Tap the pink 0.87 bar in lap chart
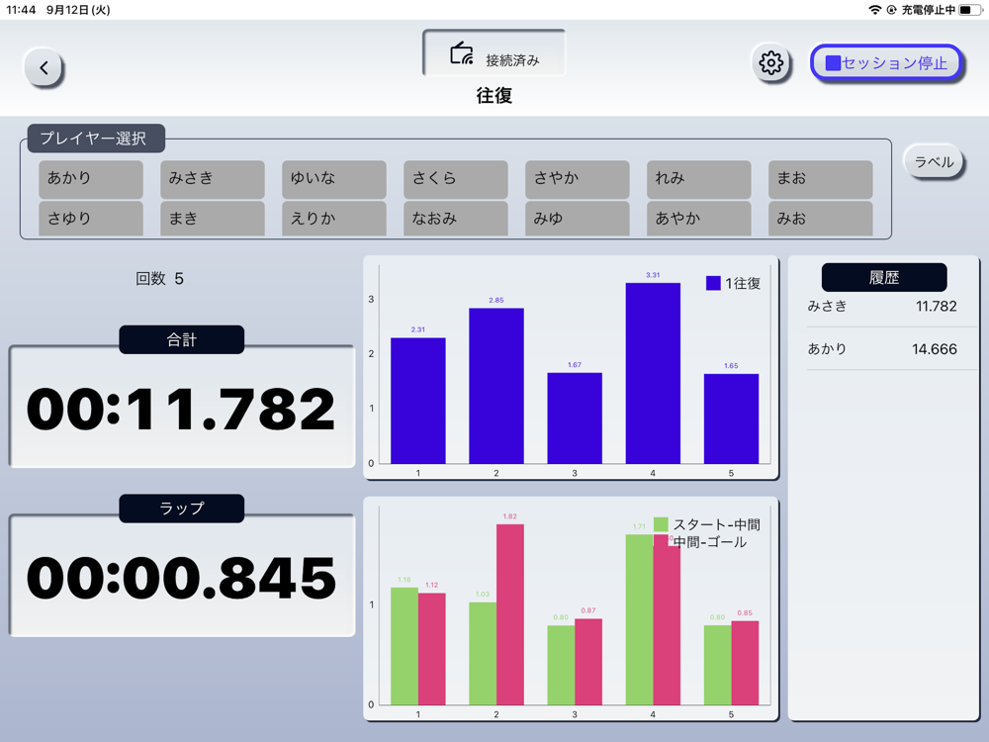 click(588, 662)
